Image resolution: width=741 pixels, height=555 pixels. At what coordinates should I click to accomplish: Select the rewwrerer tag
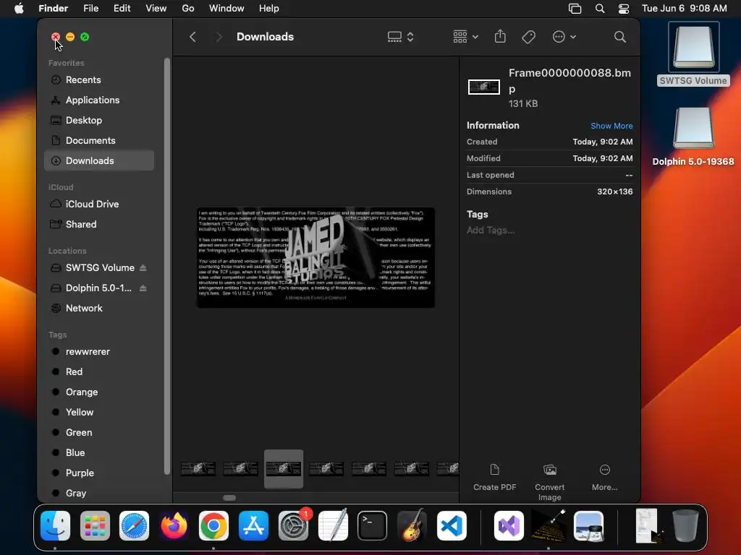[98, 352]
